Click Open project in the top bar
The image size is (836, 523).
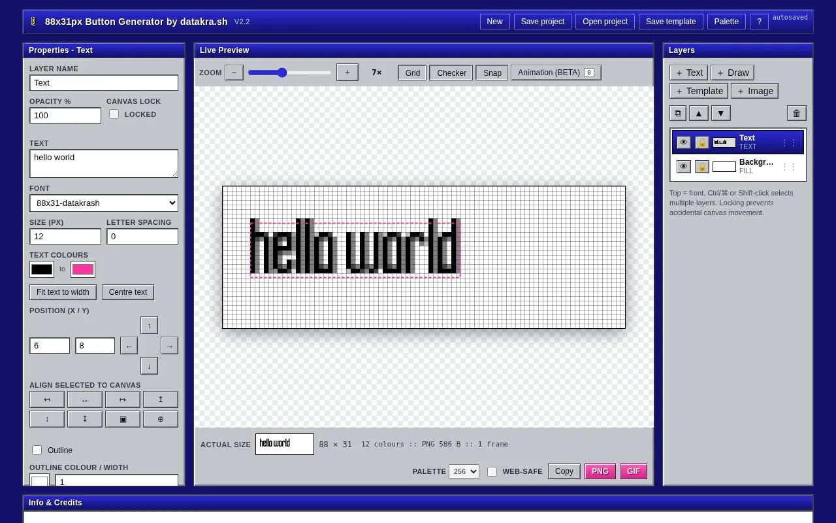pos(605,22)
